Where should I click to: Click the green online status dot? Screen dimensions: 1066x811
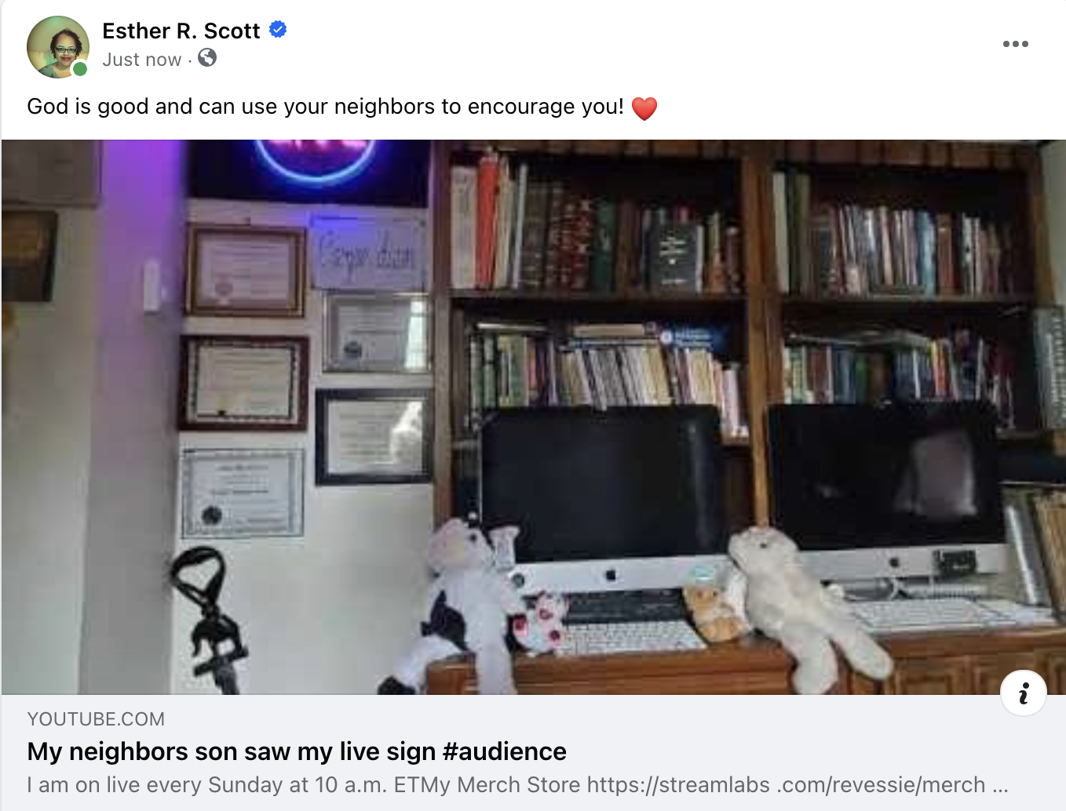click(x=80, y=69)
